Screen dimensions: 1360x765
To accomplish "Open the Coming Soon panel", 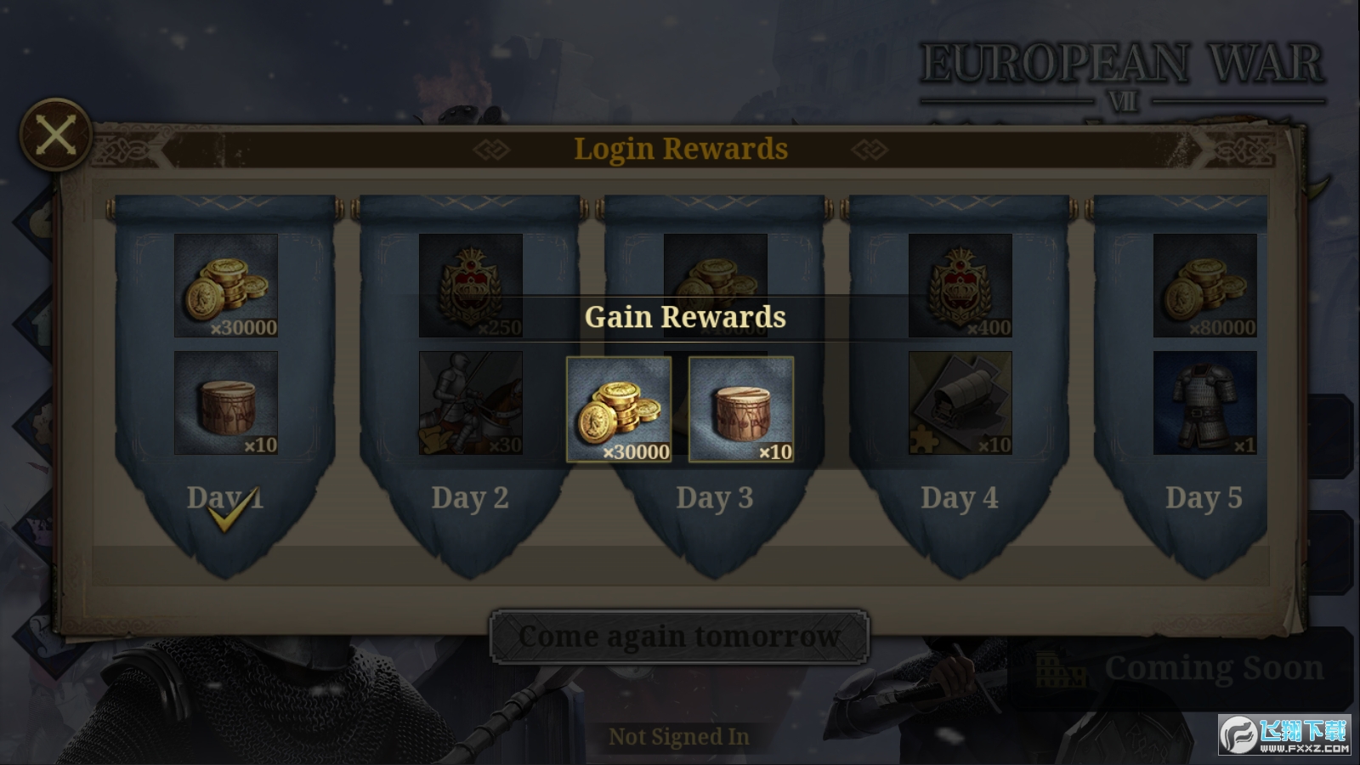I will point(1181,669).
